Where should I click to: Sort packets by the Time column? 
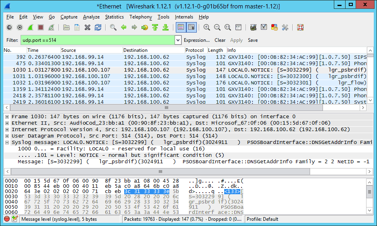coord(44,50)
